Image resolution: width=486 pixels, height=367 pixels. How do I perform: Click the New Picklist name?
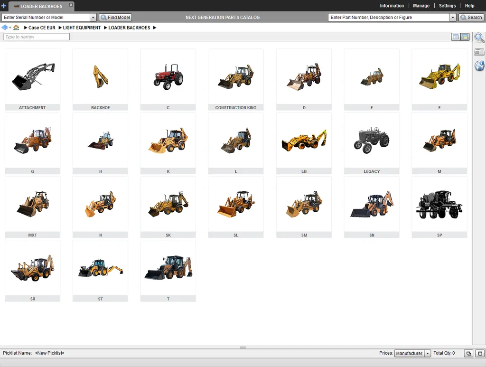[x=49, y=353]
